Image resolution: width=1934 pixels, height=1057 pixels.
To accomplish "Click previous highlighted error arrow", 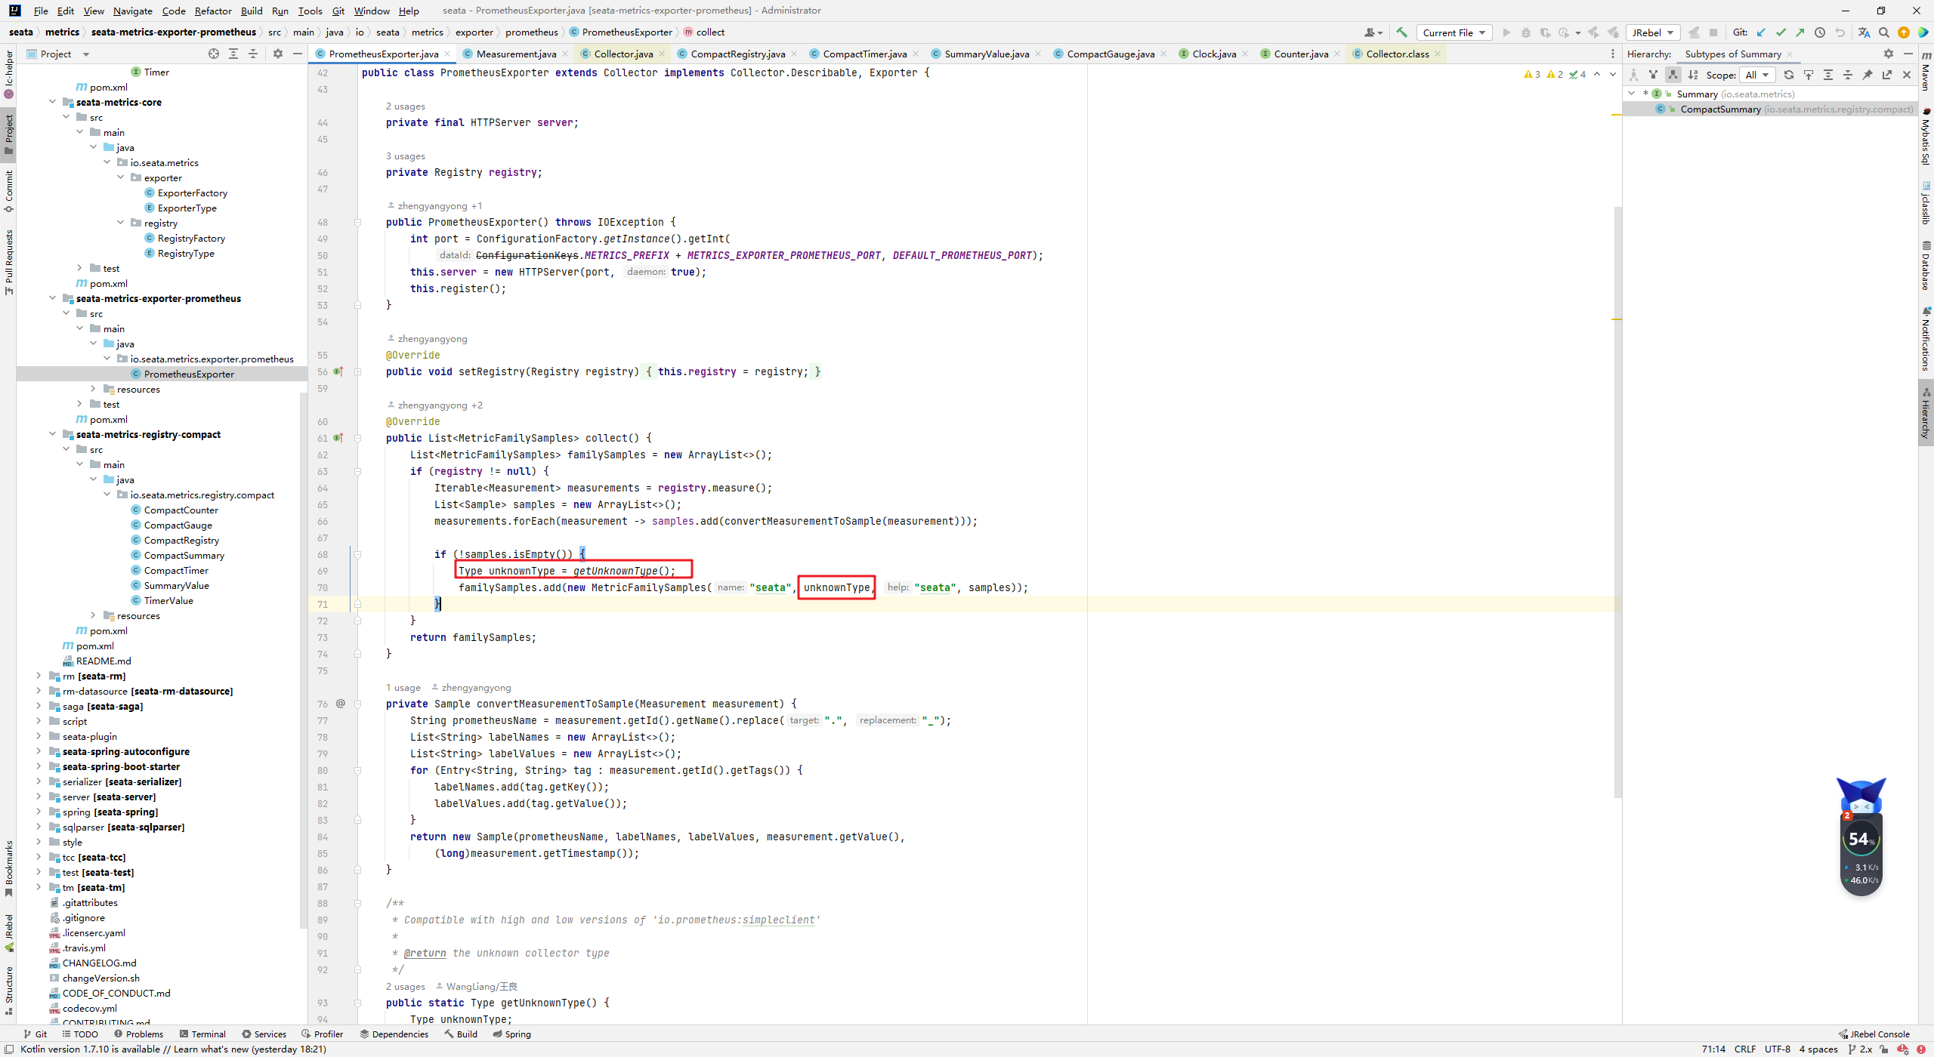I will (x=1597, y=74).
